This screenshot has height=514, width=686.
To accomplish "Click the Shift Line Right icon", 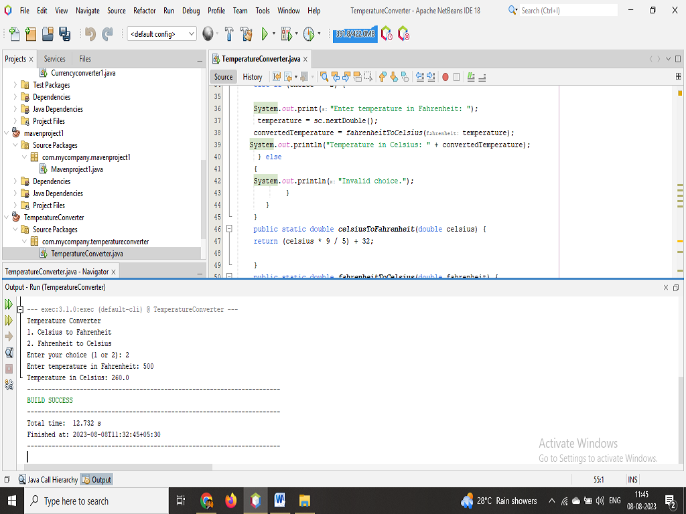I will coord(431,77).
